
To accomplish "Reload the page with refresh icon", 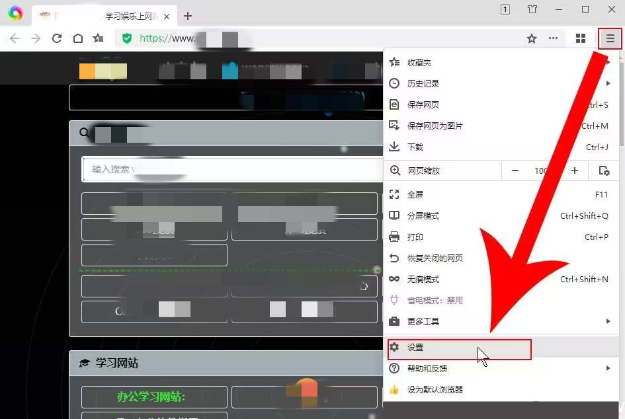I will pyautogui.click(x=57, y=38).
